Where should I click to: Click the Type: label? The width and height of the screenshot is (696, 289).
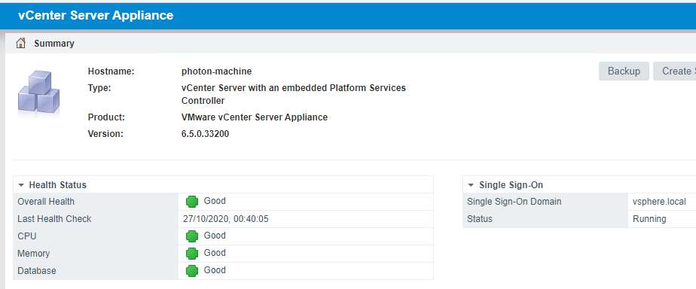(99, 88)
